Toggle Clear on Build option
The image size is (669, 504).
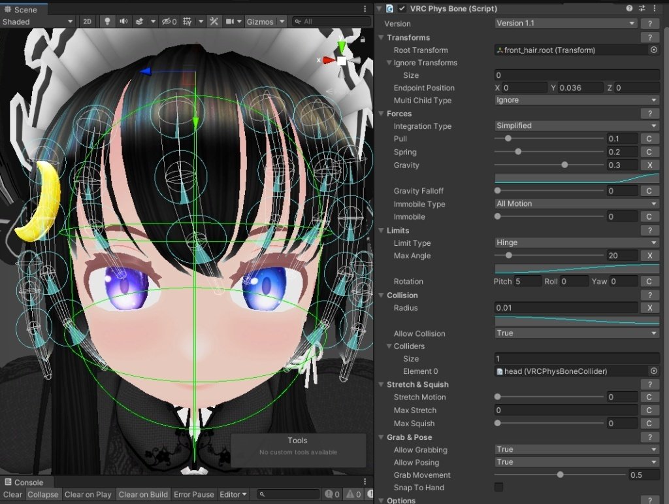[143, 494]
